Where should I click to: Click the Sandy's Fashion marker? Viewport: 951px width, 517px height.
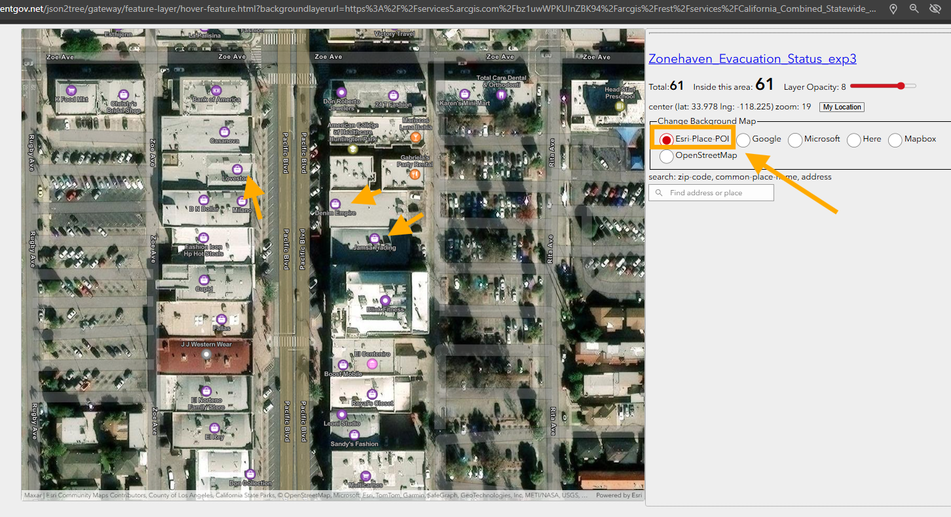[354, 434]
